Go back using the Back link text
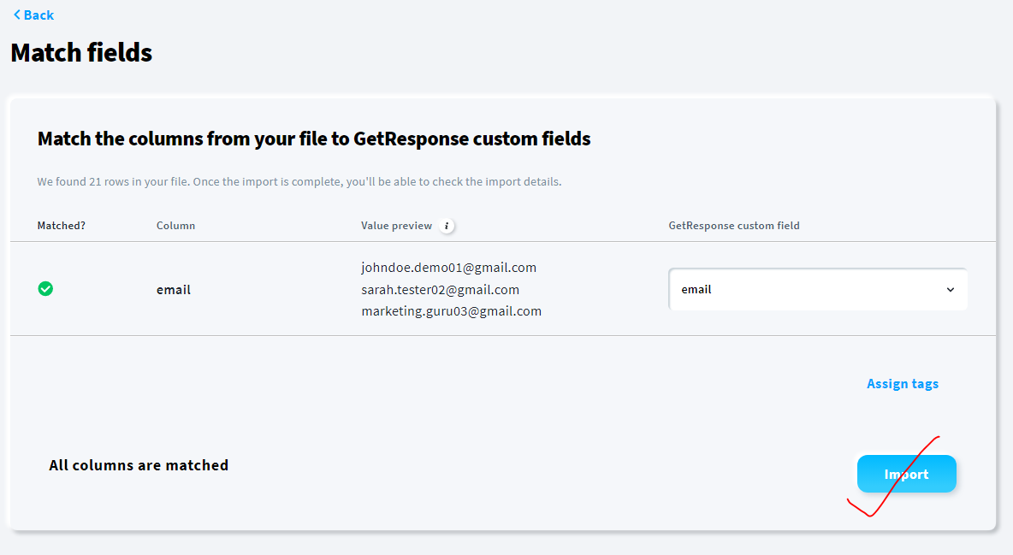This screenshot has width=1013, height=555. click(x=39, y=15)
